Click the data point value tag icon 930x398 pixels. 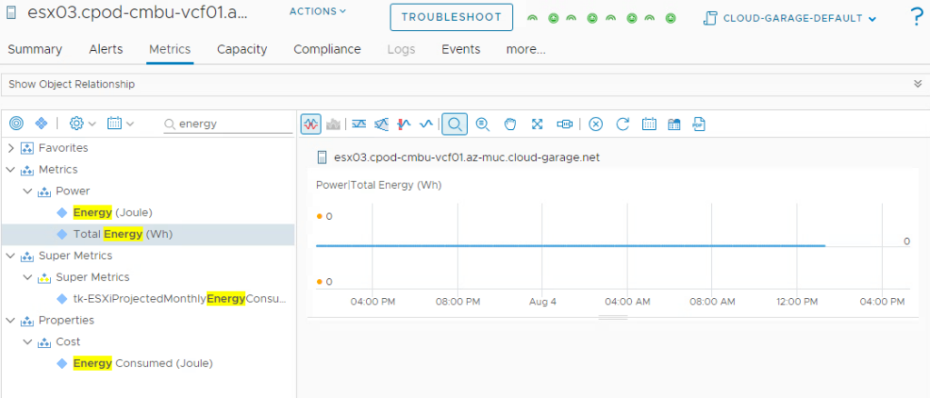(x=564, y=124)
